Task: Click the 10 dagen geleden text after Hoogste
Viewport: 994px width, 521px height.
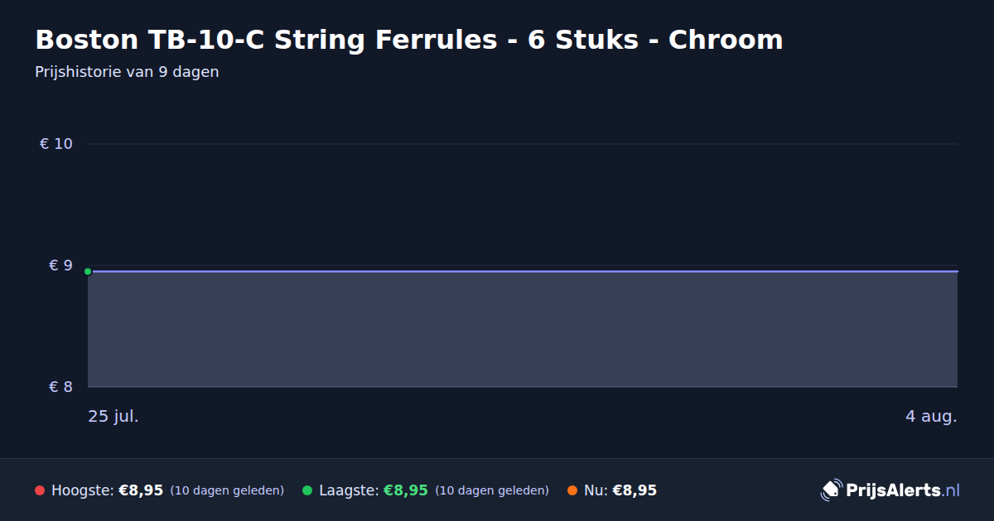Action: pos(227,490)
